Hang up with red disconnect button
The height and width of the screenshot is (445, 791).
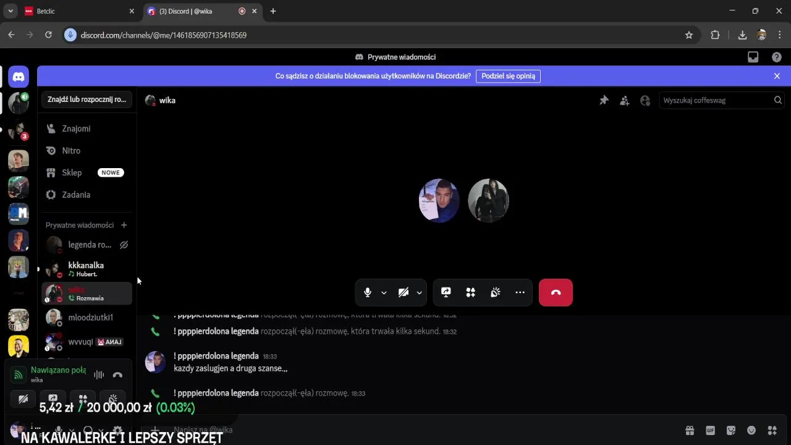pos(556,292)
